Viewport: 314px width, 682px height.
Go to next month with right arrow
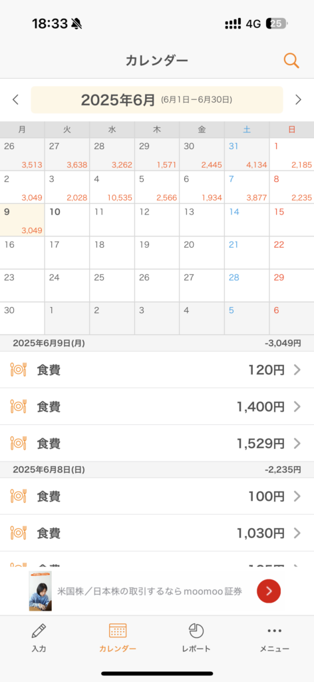click(x=298, y=100)
